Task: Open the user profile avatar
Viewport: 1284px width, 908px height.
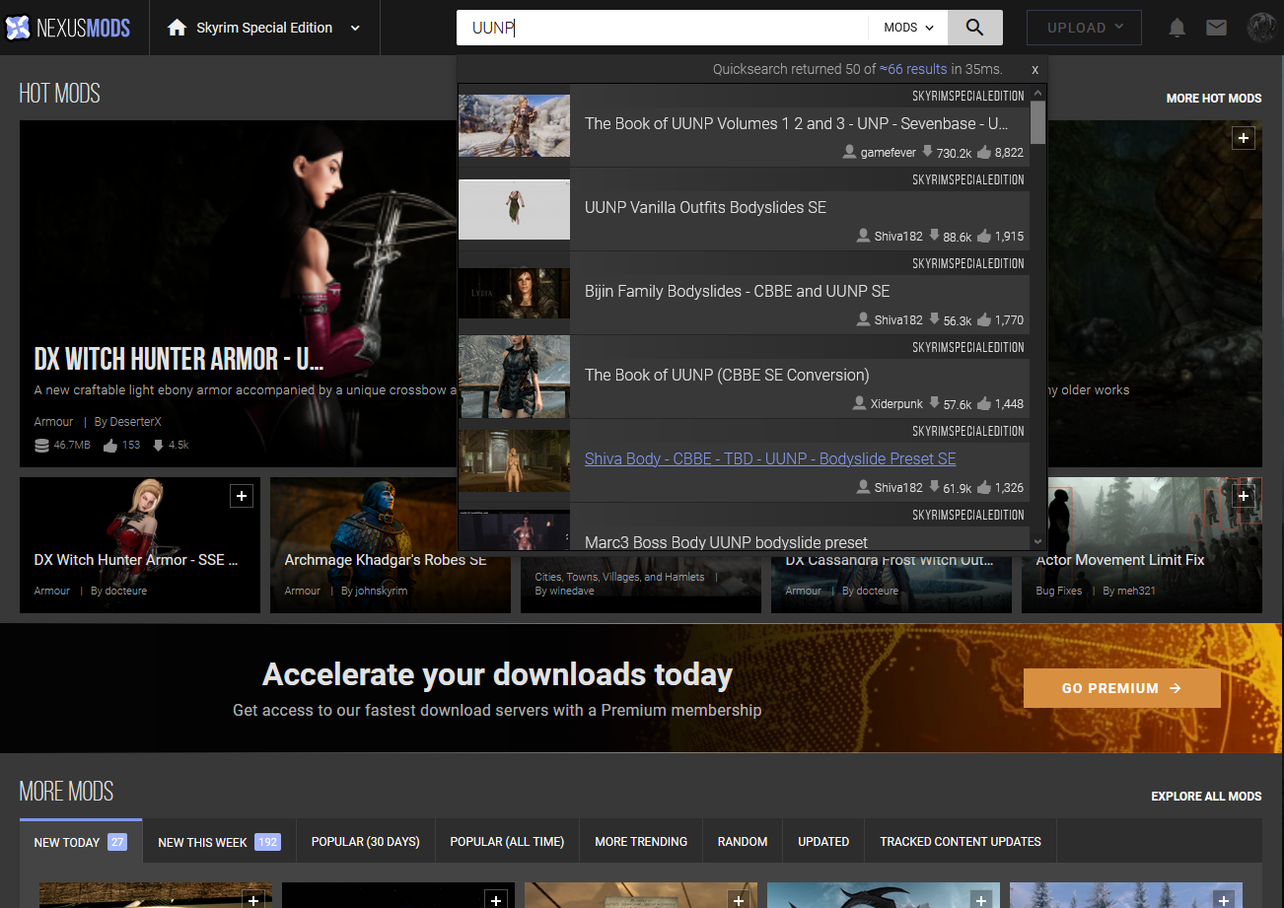Action: pyautogui.click(x=1262, y=28)
